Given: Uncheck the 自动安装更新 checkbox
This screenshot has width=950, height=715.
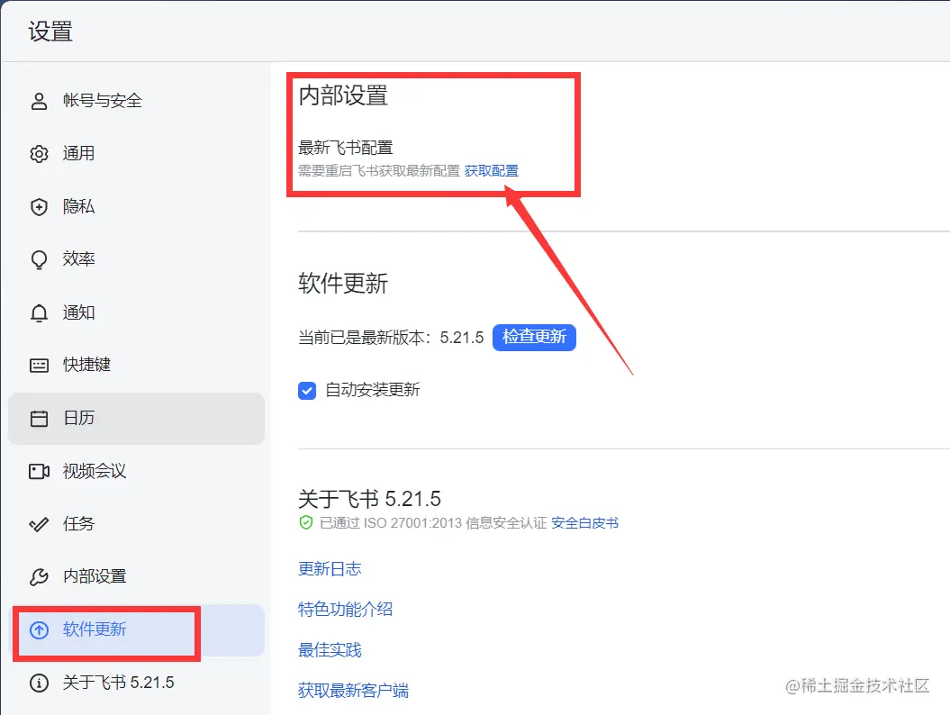Looking at the screenshot, I should [307, 391].
